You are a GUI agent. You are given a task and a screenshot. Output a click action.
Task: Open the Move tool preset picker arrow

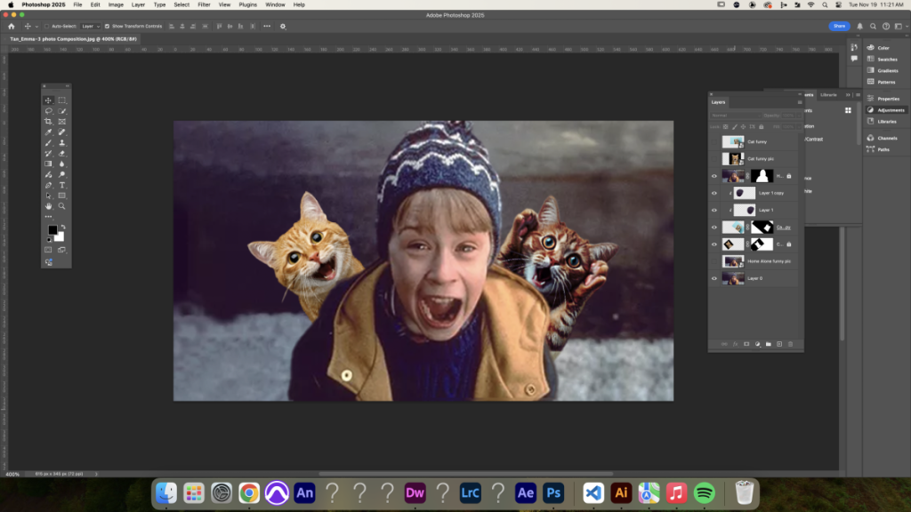pos(36,26)
